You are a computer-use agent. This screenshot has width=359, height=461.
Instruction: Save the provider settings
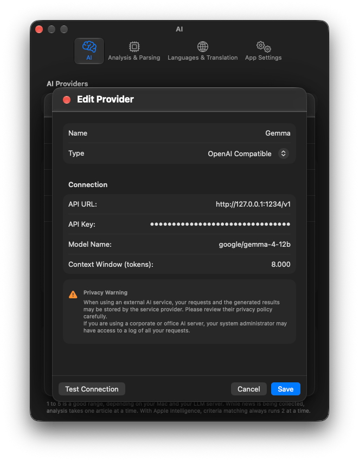tap(285, 389)
